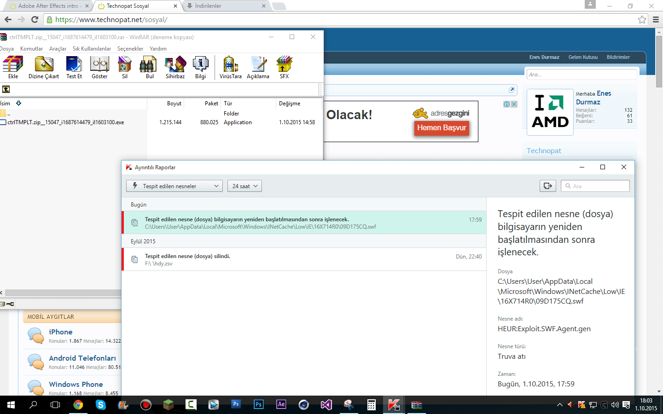The width and height of the screenshot is (663, 414).
Task: Open the Chrome menu
Action: click(656, 19)
